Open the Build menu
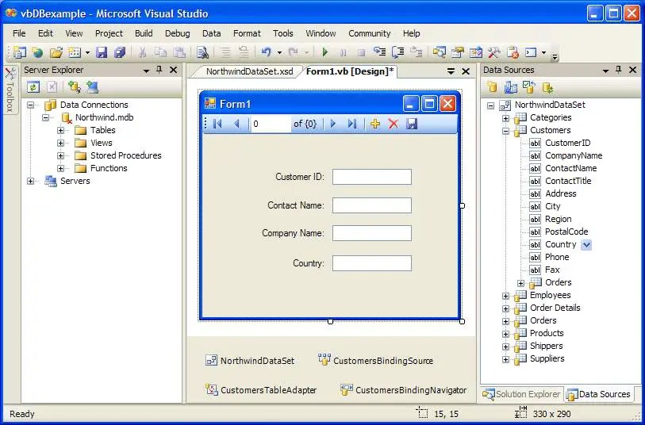The width and height of the screenshot is (645, 425). [144, 33]
